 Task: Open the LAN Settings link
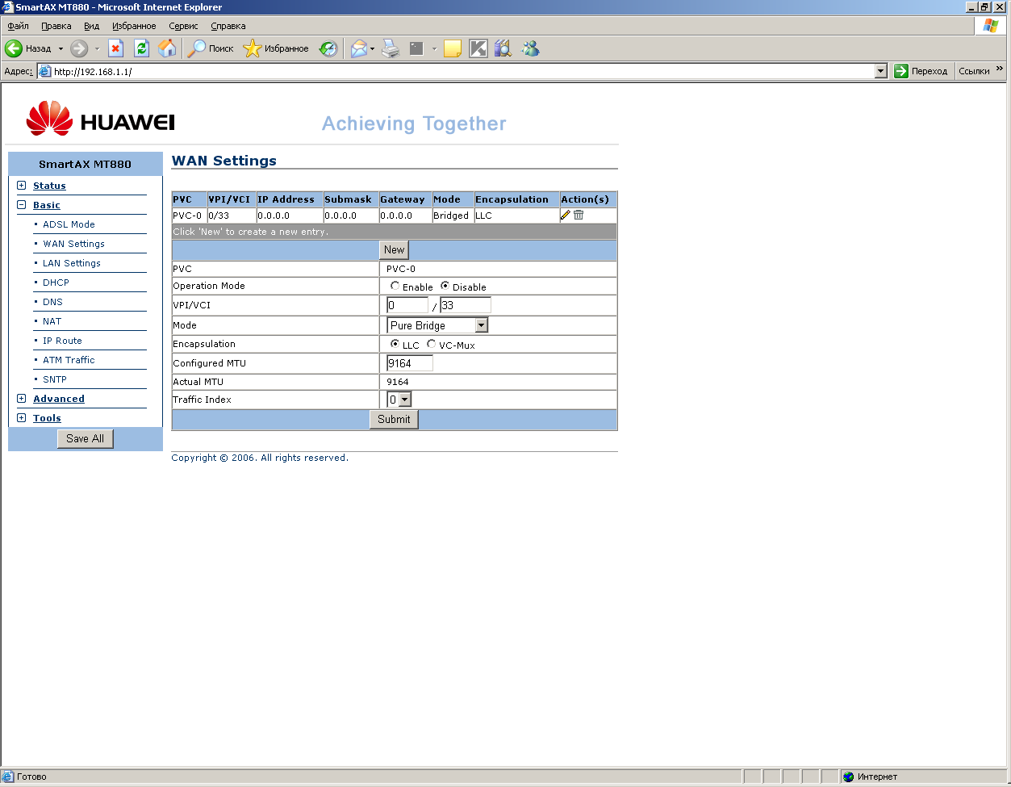72,263
